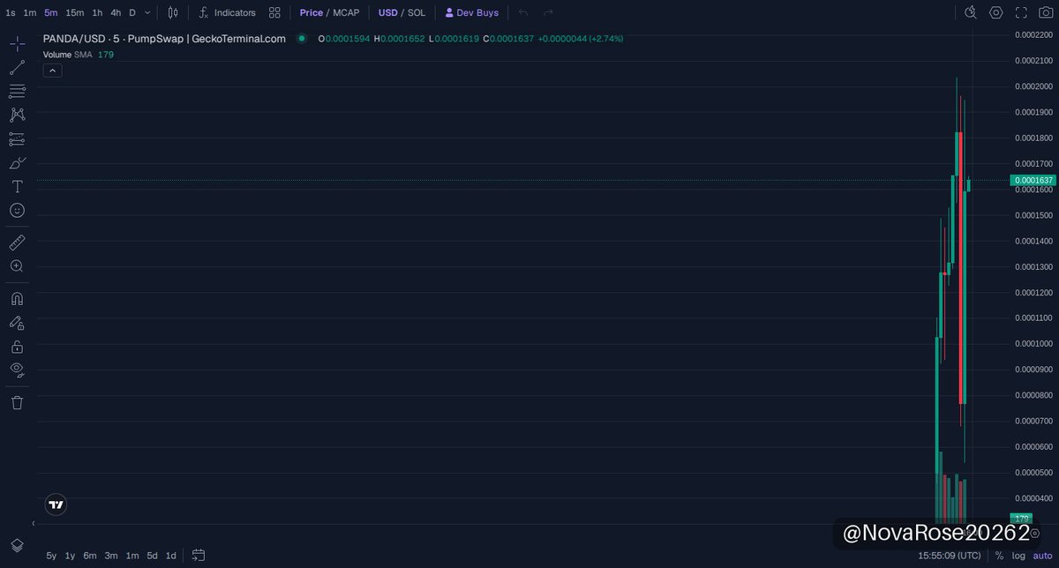Click the TradingView logo
The height and width of the screenshot is (568, 1059).
pos(56,504)
